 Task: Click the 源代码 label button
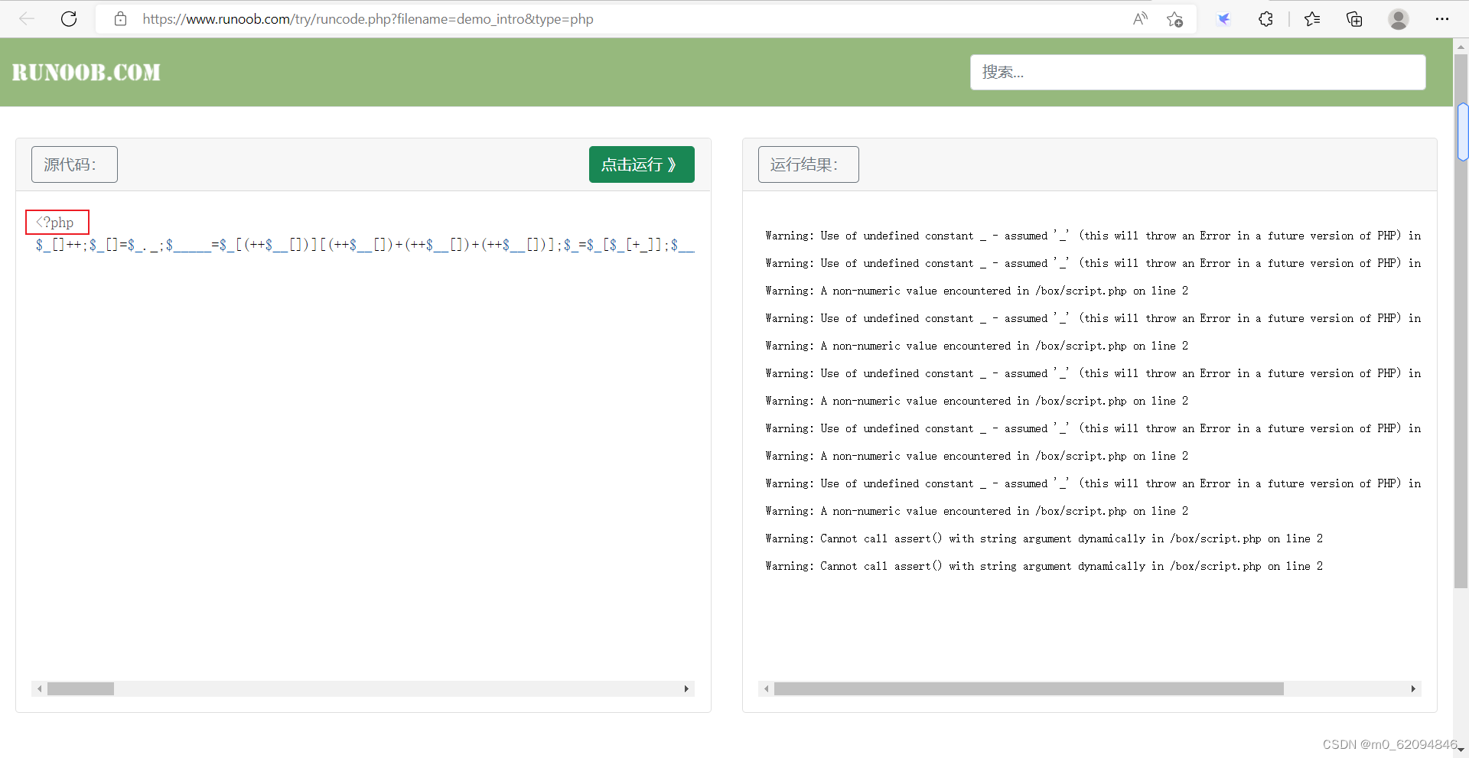click(74, 164)
